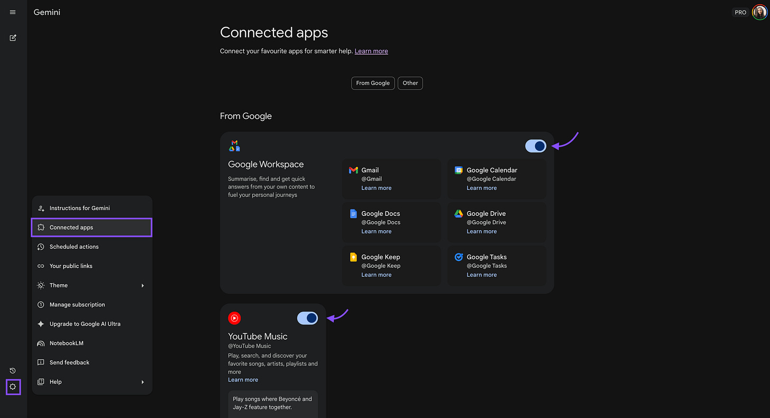Viewport: 770px width, 418px height.
Task: Select the From Google filter tab
Action: [x=372, y=83]
